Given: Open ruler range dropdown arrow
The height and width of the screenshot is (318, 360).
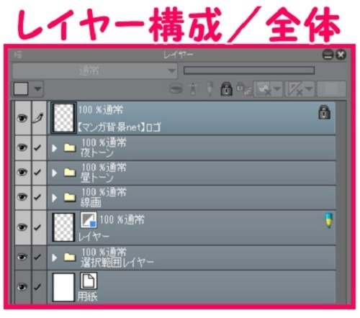Looking at the screenshot, I should coord(310,89).
